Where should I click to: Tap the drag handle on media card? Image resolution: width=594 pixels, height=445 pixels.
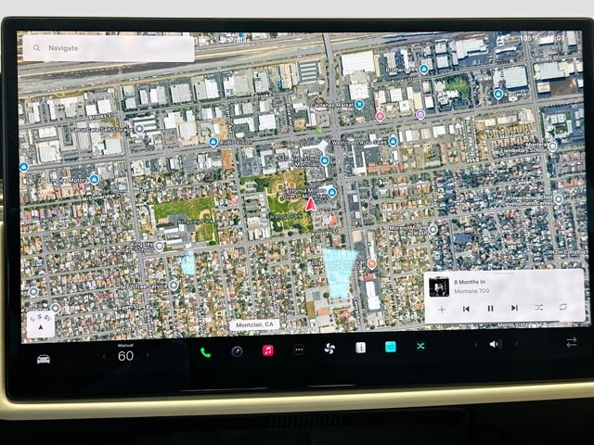503,273
